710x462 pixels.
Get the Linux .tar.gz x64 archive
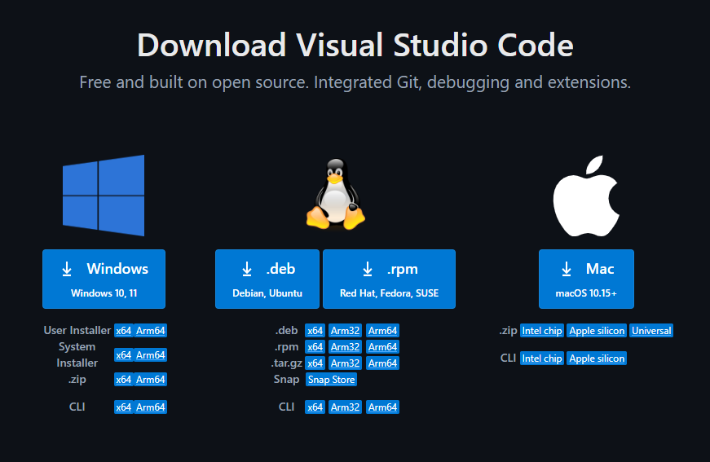(315, 363)
